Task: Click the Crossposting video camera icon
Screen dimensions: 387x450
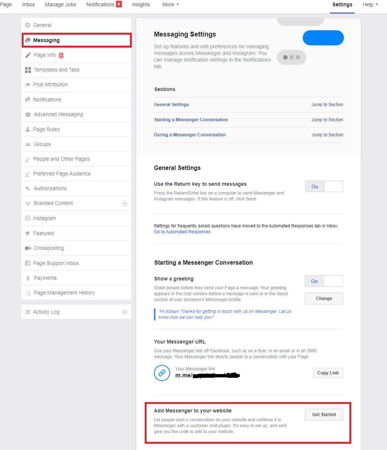Action: pos(28,248)
